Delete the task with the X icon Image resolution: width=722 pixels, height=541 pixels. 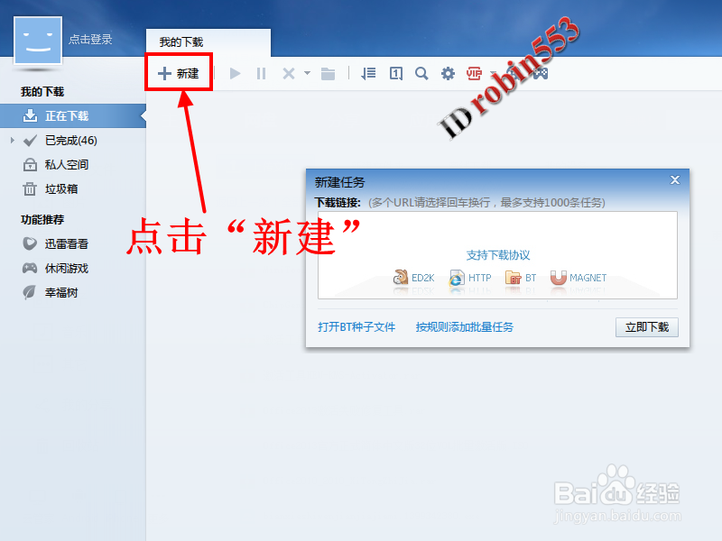(289, 74)
